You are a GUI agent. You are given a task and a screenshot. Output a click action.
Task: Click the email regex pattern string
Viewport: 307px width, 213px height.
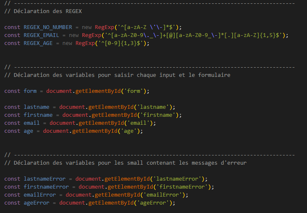click(193, 35)
